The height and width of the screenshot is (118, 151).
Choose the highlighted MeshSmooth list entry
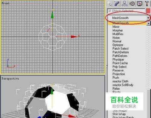pyautogui.click(x=127, y=23)
